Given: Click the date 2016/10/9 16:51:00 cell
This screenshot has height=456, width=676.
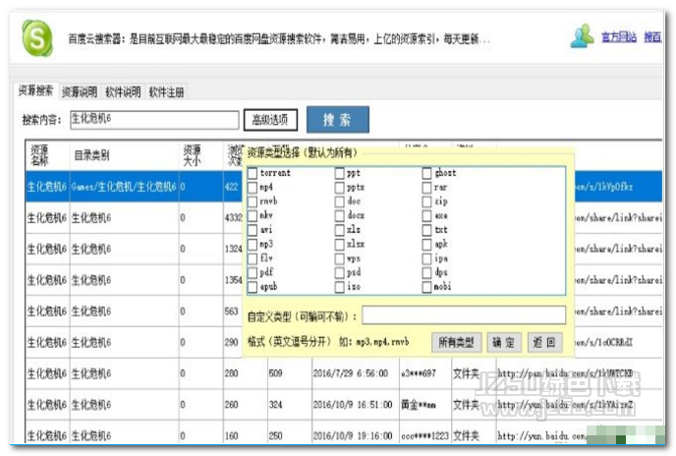Looking at the screenshot, I should pyautogui.click(x=355, y=404).
